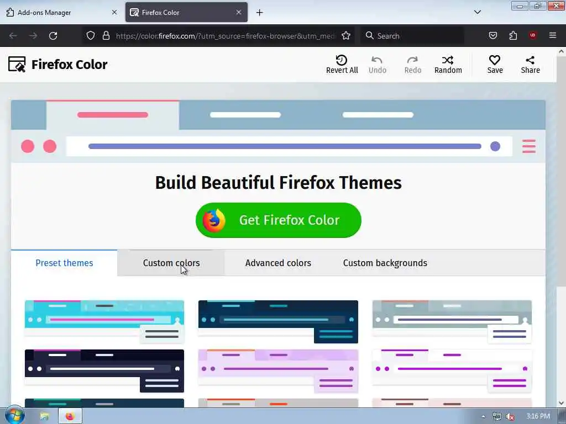Image resolution: width=566 pixels, height=424 pixels.
Task: Open Firefox application menu
Action: [553, 35]
